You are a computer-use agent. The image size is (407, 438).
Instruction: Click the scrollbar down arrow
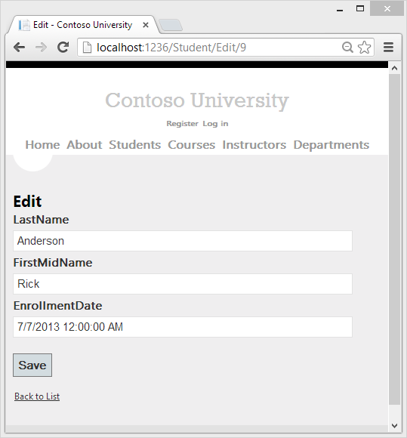tap(394, 426)
